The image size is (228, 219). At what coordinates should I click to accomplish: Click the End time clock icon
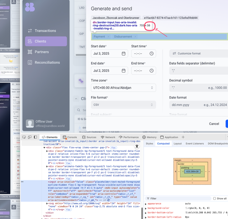pyautogui.click(x=151, y=71)
